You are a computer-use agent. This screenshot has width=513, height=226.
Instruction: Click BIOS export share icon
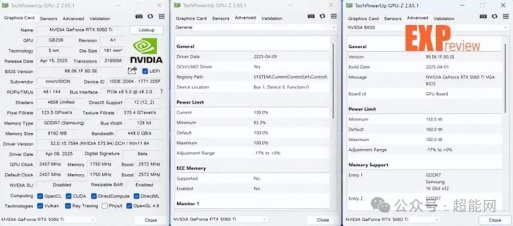pyautogui.click(x=132, y=71)
